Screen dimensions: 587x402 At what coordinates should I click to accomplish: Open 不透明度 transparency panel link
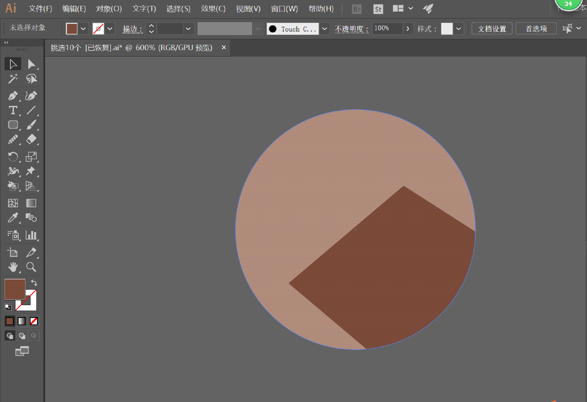click(x=351, y=29)
